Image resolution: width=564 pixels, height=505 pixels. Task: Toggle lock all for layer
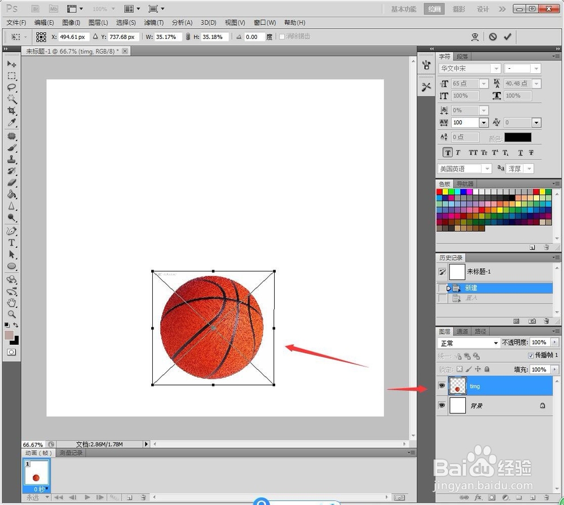coord(487,369)
